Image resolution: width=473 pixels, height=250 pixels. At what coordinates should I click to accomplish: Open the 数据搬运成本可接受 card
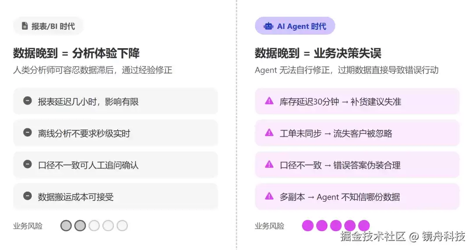coord(116,197)
